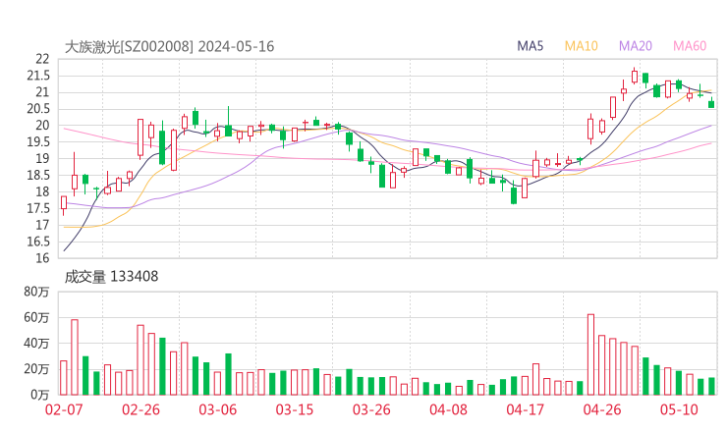Image resolution: width=727 pixels, height=432 pixels.
Task: Select the MA10 legend label
Action: 581,46
